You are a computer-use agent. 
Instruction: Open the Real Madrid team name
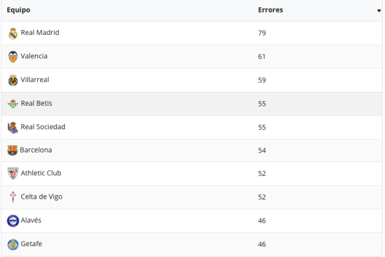[x=40, y=32]
